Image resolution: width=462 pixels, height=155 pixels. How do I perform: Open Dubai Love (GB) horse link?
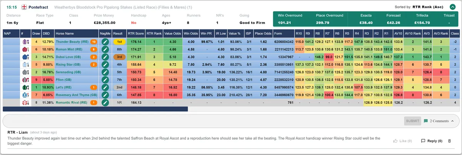[69, 57]
